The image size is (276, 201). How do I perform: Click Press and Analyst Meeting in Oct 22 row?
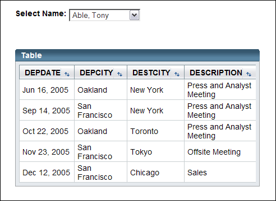point(220,131)
